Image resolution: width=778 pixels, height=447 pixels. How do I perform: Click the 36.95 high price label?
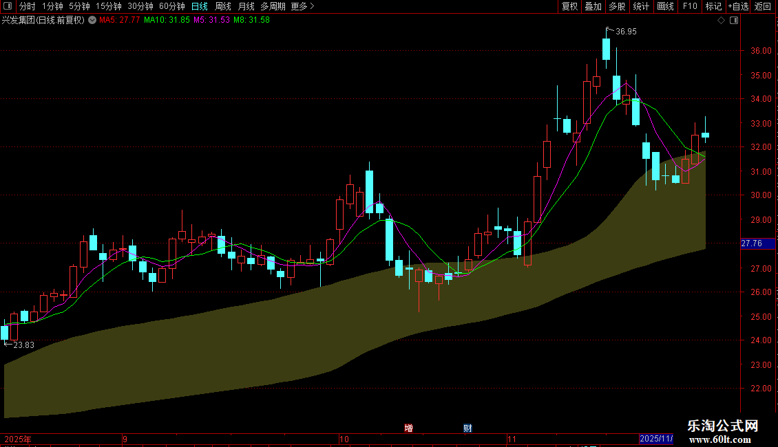[x=626, y=31]
